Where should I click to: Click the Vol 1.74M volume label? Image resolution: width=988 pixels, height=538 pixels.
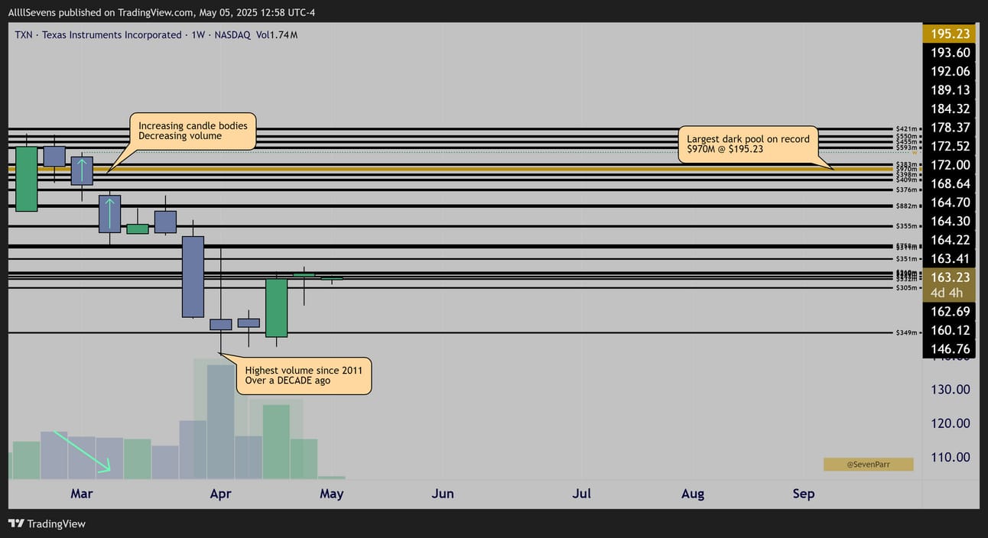[x=277, y=35]
